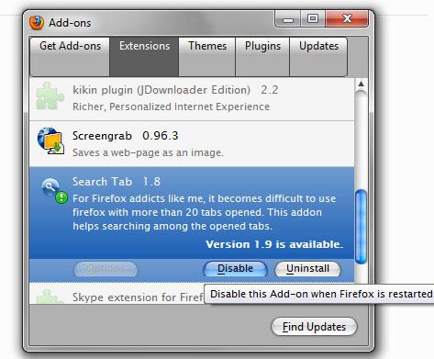Click the Search Tab description paragraph
The image size is (434, 359).
204,212
